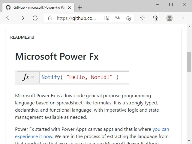Click the README.md file header
Viewport: 192px width, 144px height.
(22, 37)
